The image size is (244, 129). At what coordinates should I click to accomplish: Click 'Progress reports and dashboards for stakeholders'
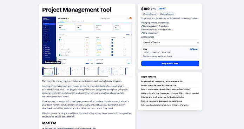point(161,101)
